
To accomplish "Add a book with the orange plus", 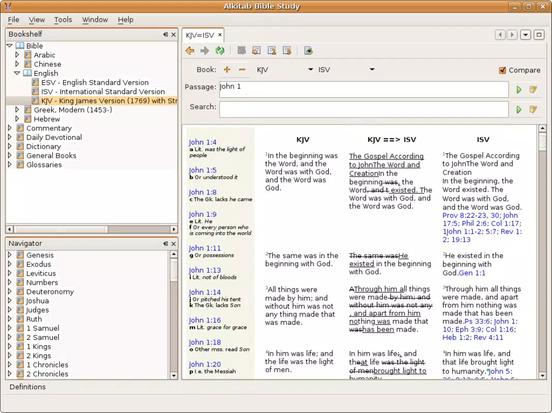I will [x=227, y=70].
